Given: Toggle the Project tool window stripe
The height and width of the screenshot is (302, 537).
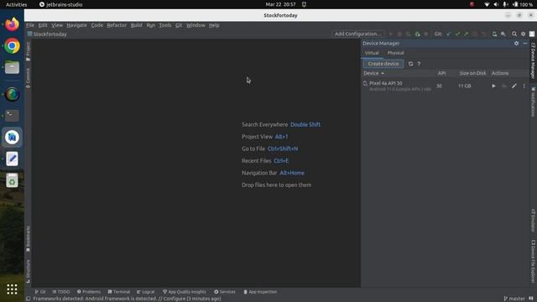Looking at the screenshot, I should click(28, 52).
